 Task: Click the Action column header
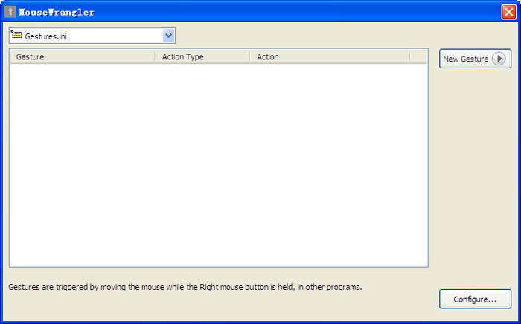click(330, 56)
